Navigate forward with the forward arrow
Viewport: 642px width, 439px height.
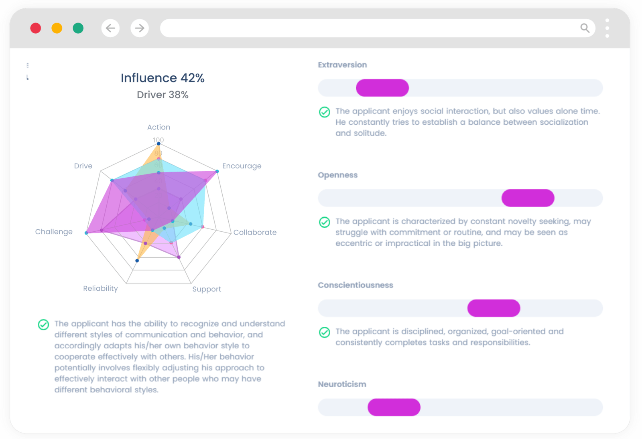tap(139, 28)
